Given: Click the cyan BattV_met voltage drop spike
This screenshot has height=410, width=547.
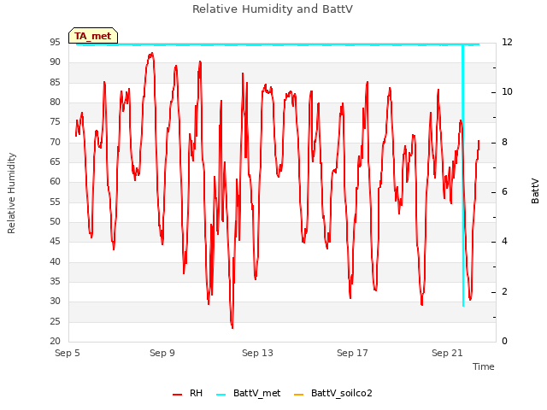Looking at the screenshot, I should [463, 175].
